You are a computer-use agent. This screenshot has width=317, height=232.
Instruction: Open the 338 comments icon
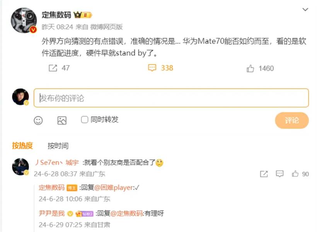[x=152, y=68]
